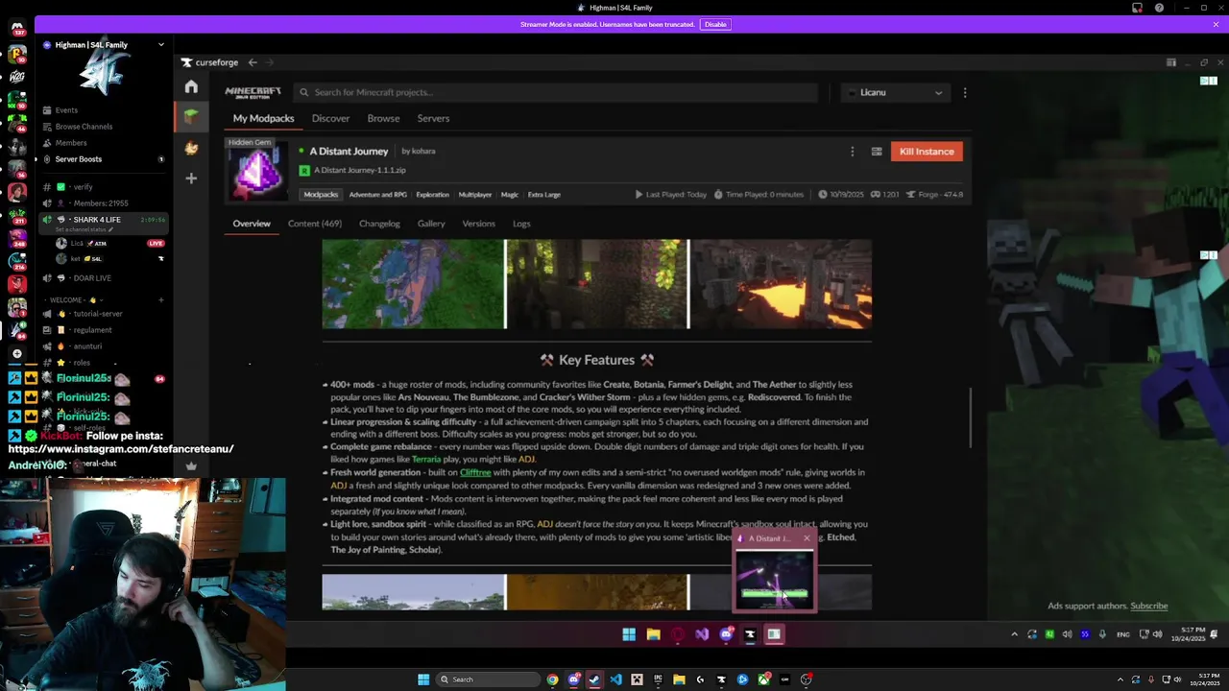Image resolution: width=1229 pixels, height=691 pixels.
Task: Open the CurseForge home icon in the sidebar
Action: point(191,87)
